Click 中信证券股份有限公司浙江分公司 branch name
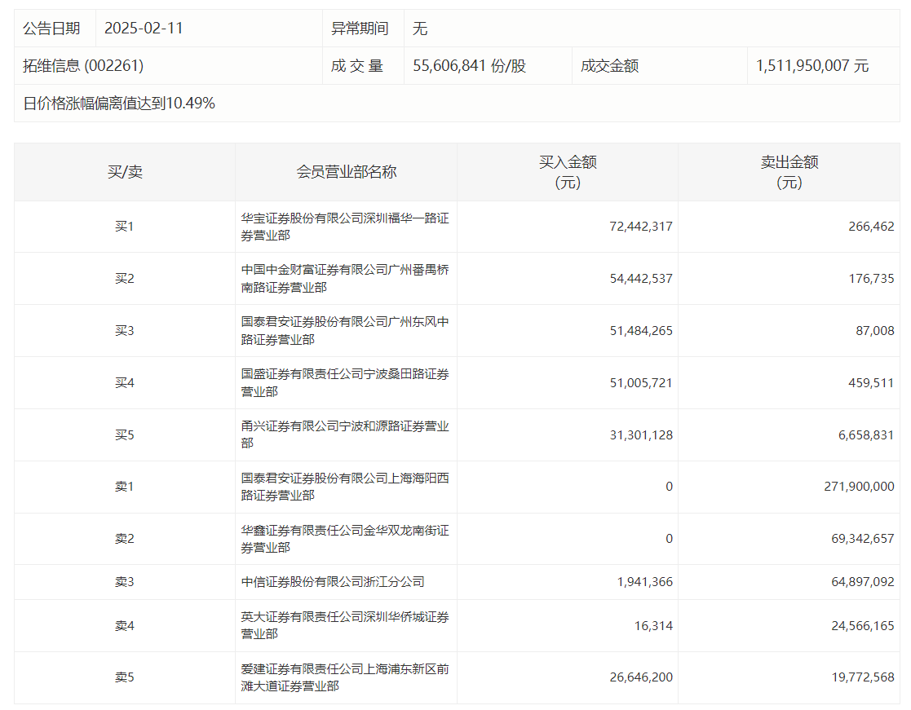The image size is (911, 710). pyautogui.click(x=333, y=582)
